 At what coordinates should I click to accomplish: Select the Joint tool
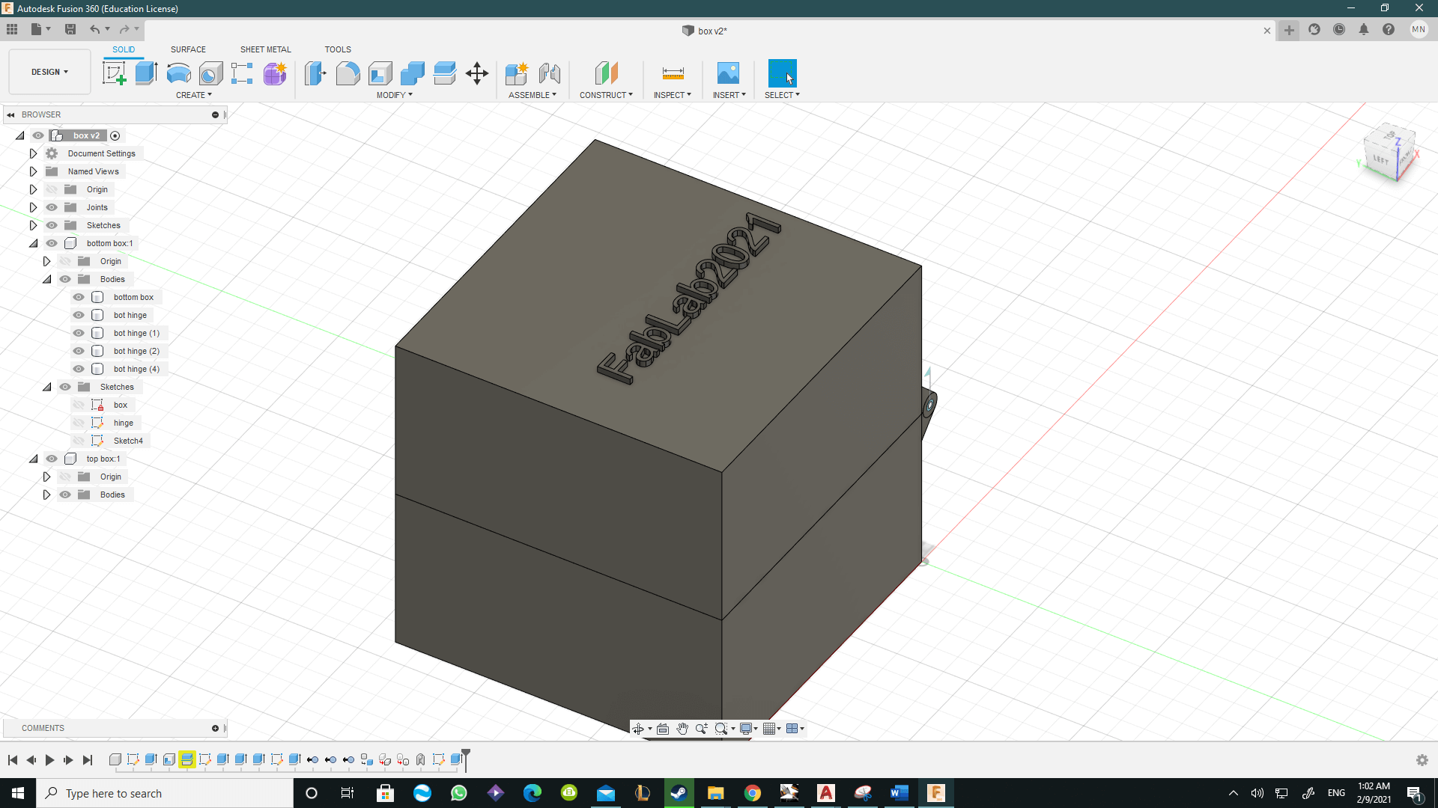pos(550,73)
